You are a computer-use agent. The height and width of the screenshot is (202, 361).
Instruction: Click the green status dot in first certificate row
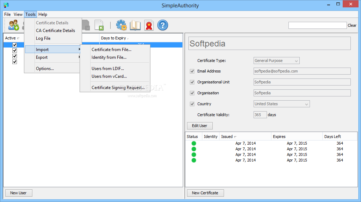click(194, 143)
